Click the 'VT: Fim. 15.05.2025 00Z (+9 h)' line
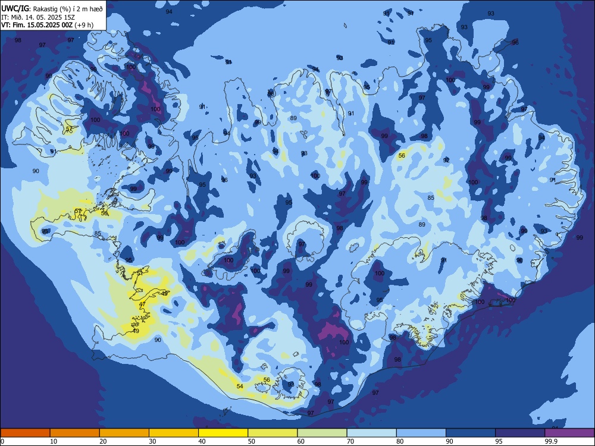Image resolution: width=595 pixels, height=446 pixels. pyautogui.click(x=47, y=25)
